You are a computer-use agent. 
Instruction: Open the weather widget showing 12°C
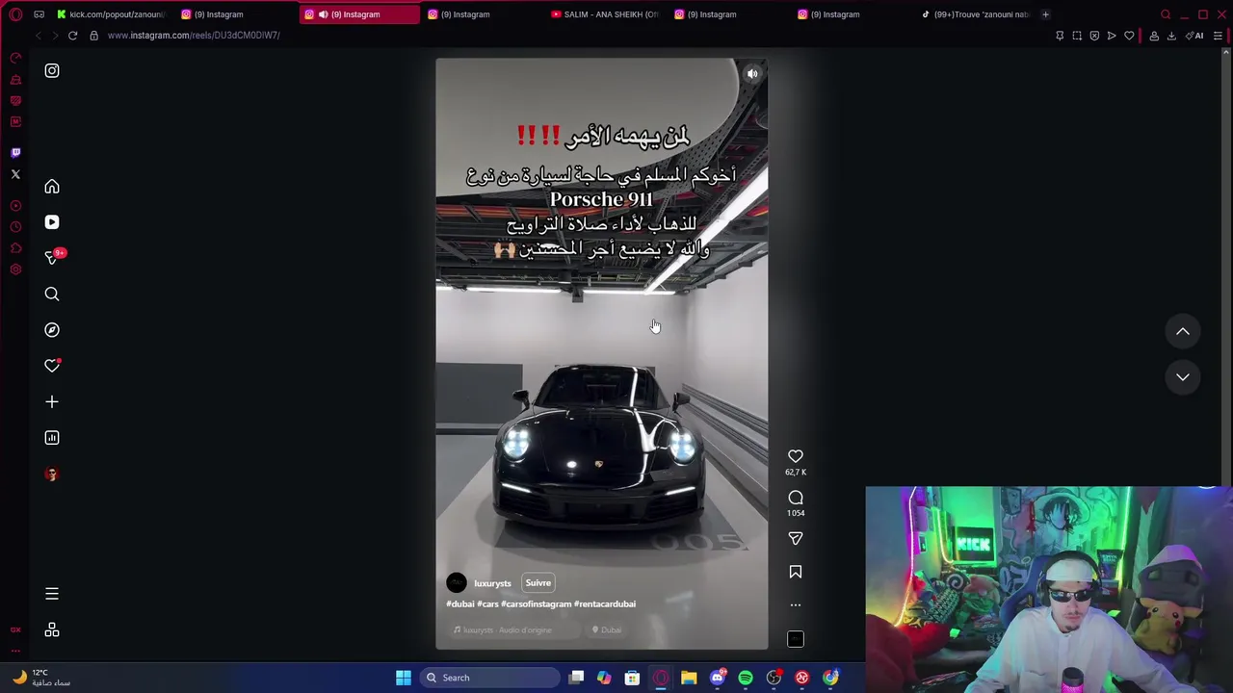click(40, 678)
